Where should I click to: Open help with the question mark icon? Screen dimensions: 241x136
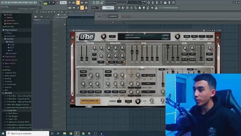161,3
